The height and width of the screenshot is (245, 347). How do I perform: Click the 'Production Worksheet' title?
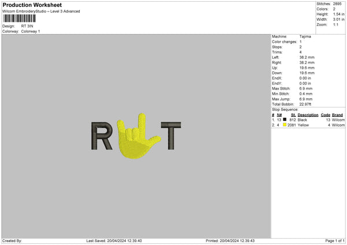(32, 5)
